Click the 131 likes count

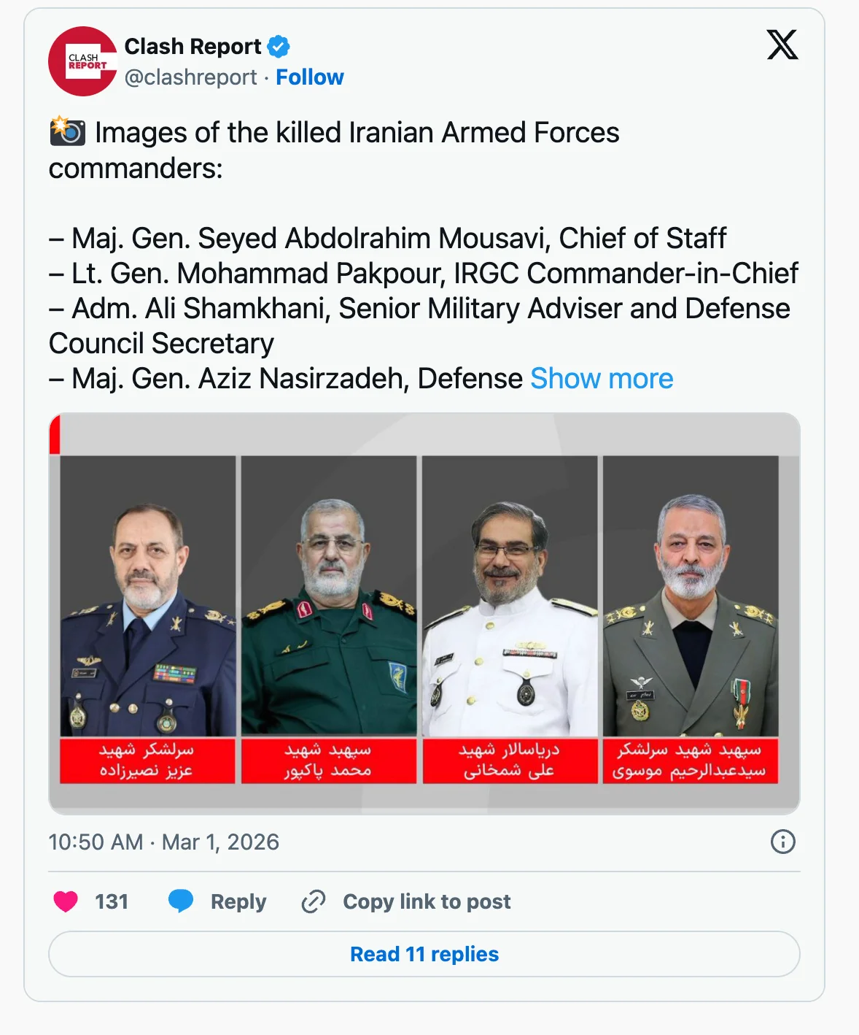tap(112, 901)
